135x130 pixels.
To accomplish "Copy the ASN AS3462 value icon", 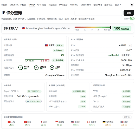I will [130, 45].
